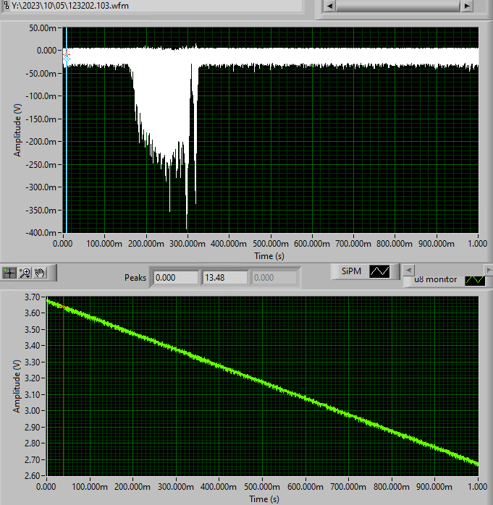Click the legend scroll right arrow
The height and width of the screenshot is (505, 493).
click(x=489, y=270)
